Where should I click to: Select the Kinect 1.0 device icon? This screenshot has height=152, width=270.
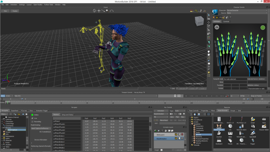click(x=230, y=119)
